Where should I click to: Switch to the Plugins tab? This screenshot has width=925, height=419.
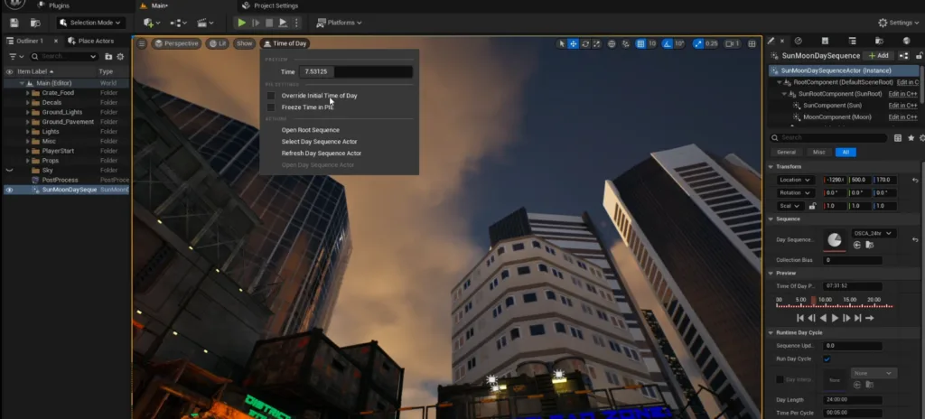tap(53, 6)
